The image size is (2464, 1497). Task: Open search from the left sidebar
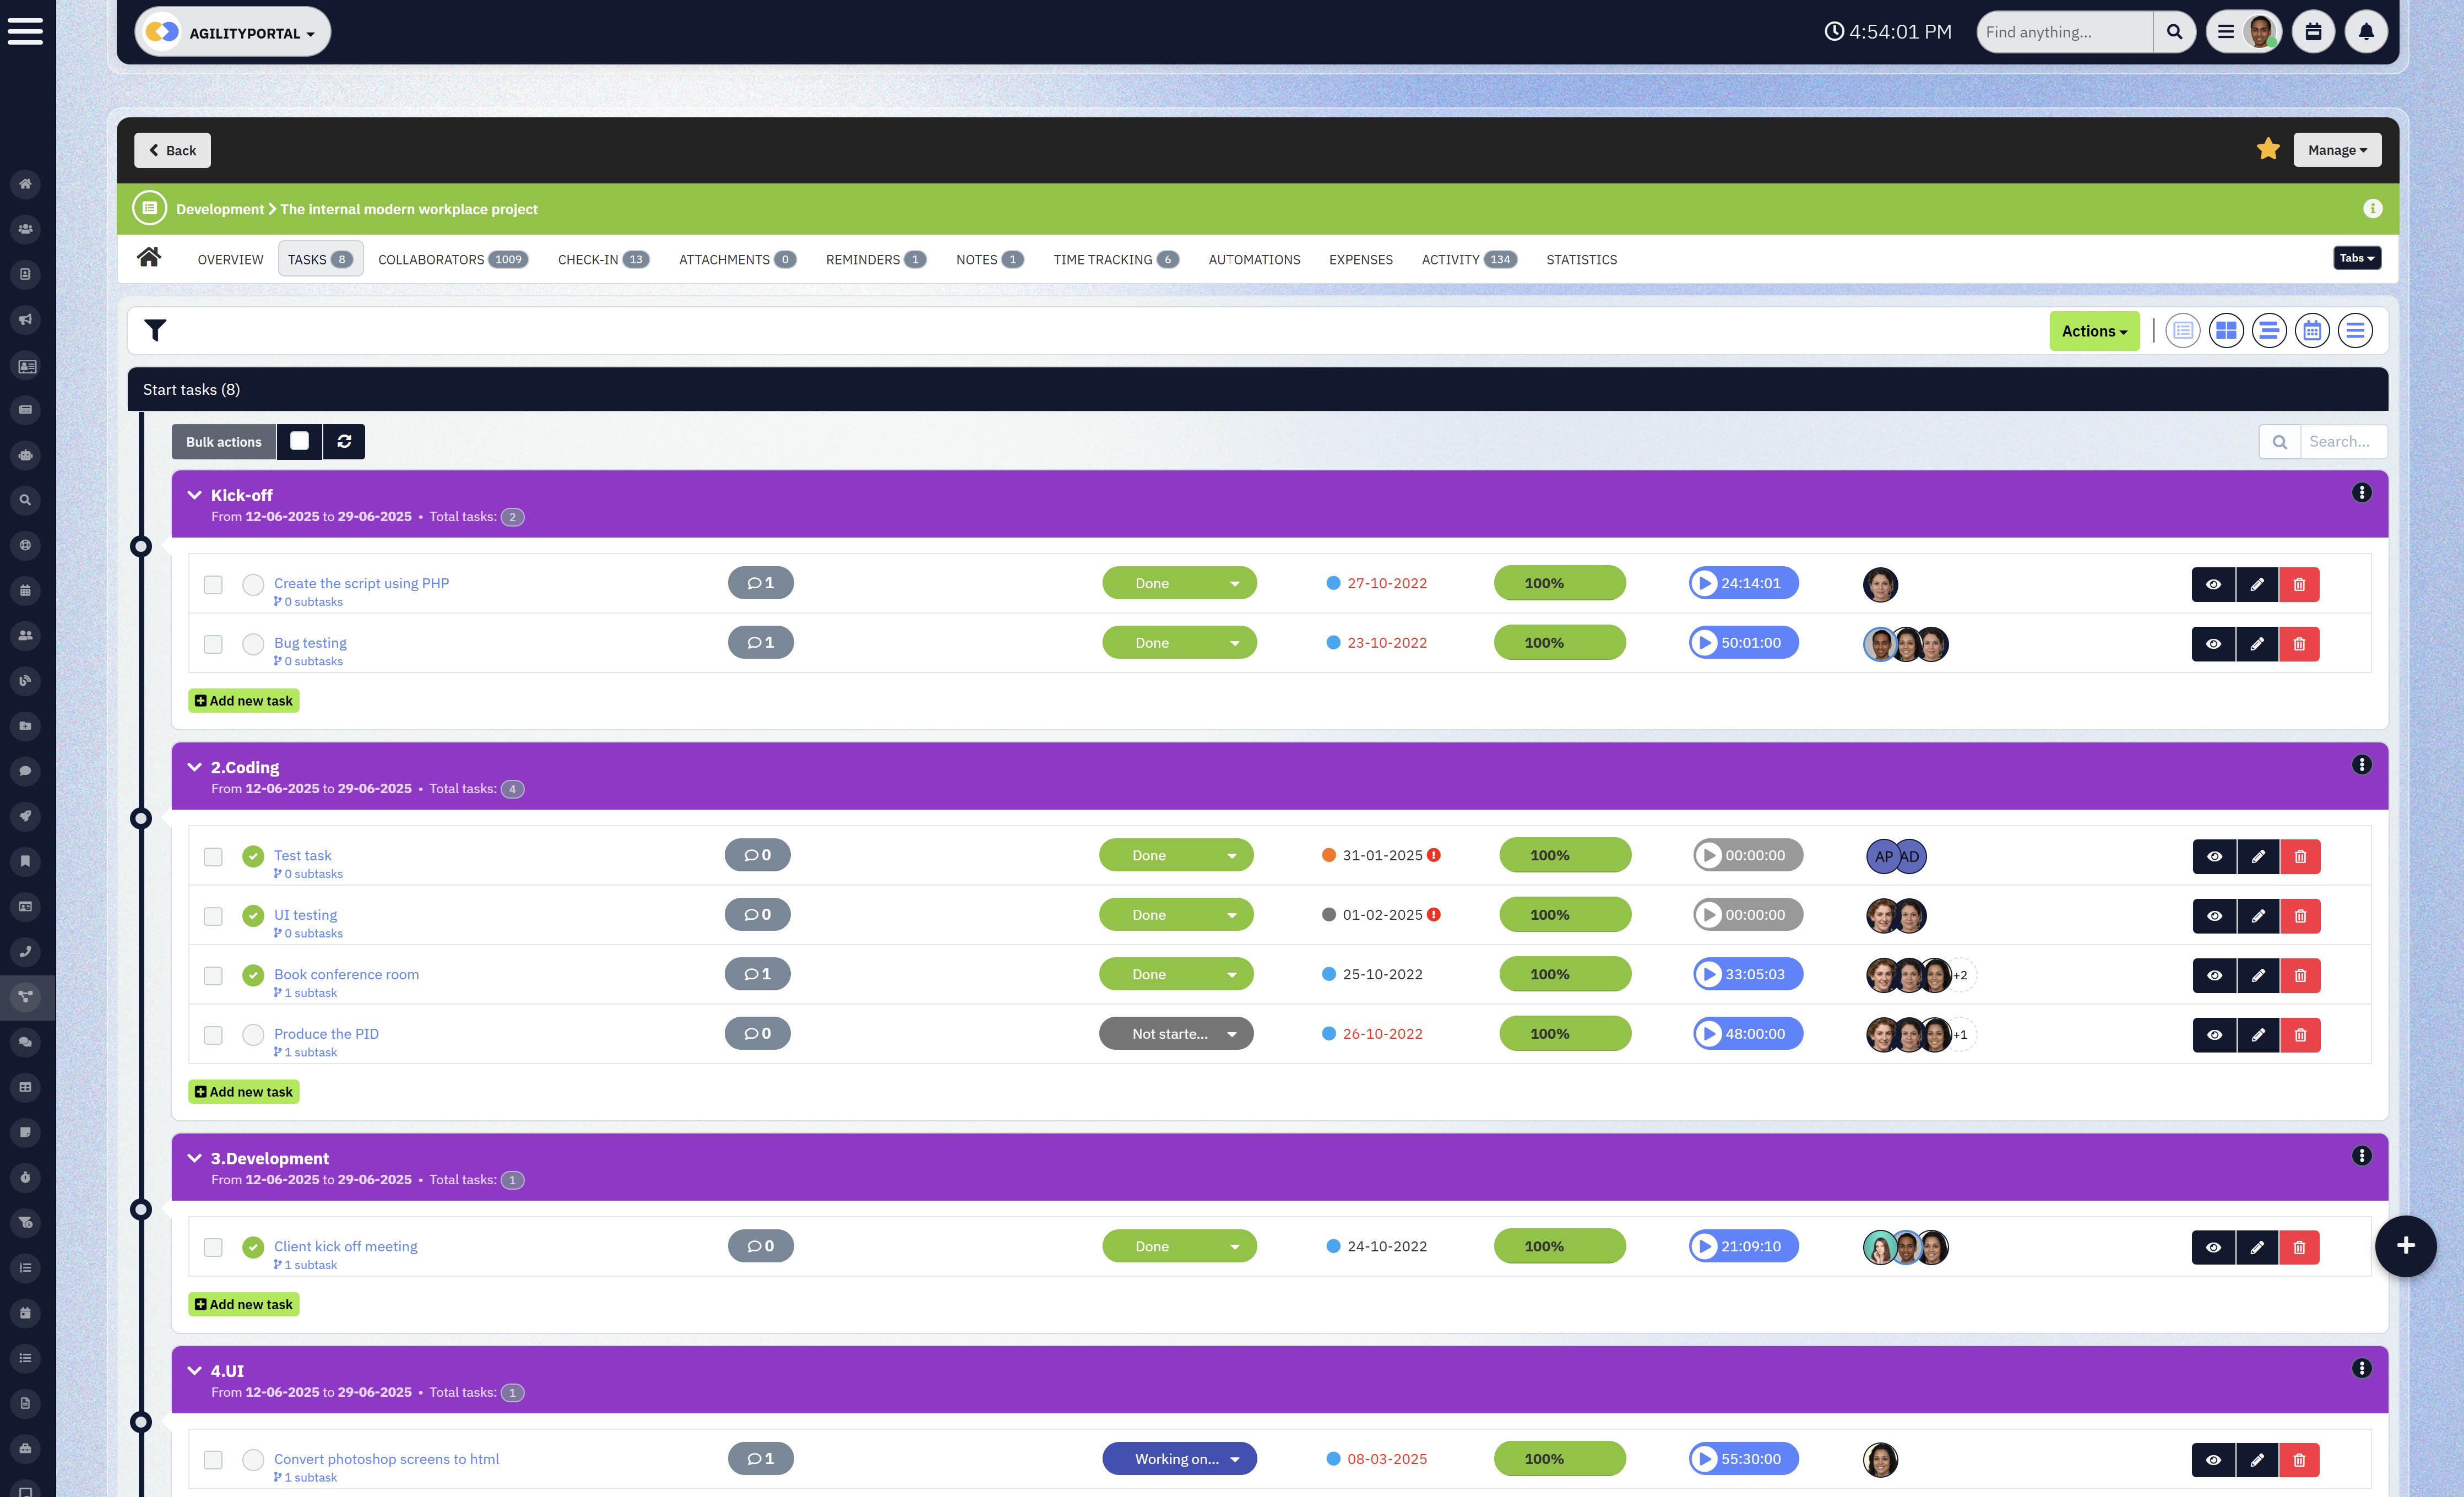pos(26,500)
